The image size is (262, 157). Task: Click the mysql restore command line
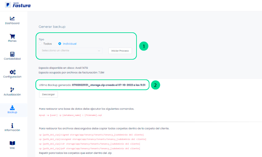70,115
